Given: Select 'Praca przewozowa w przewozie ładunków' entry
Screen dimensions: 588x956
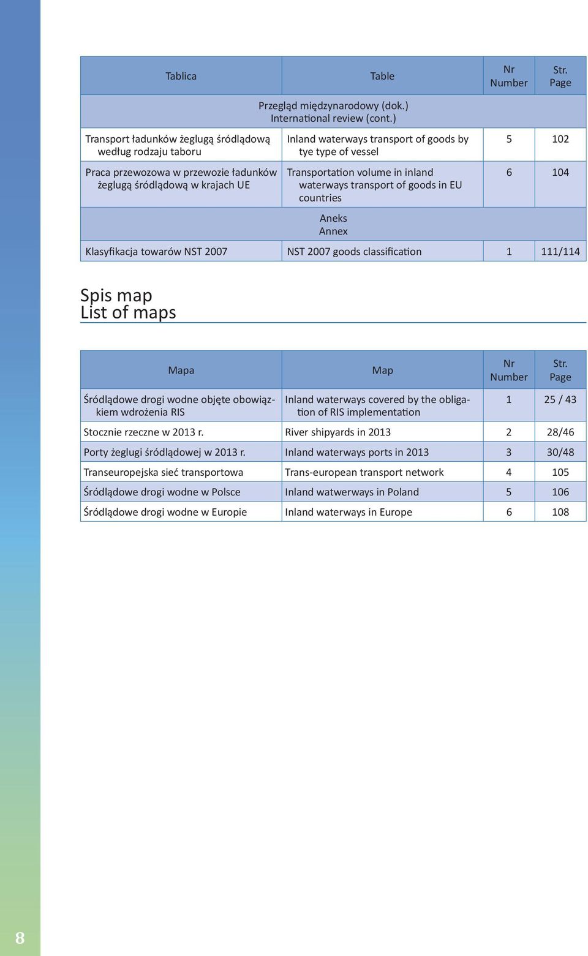Looking at the screenshot, I should point(181,172).
